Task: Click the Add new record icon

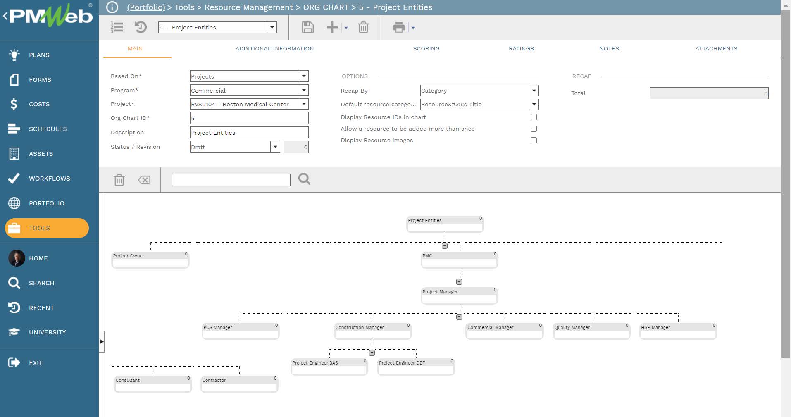Action: pos(332,27)
